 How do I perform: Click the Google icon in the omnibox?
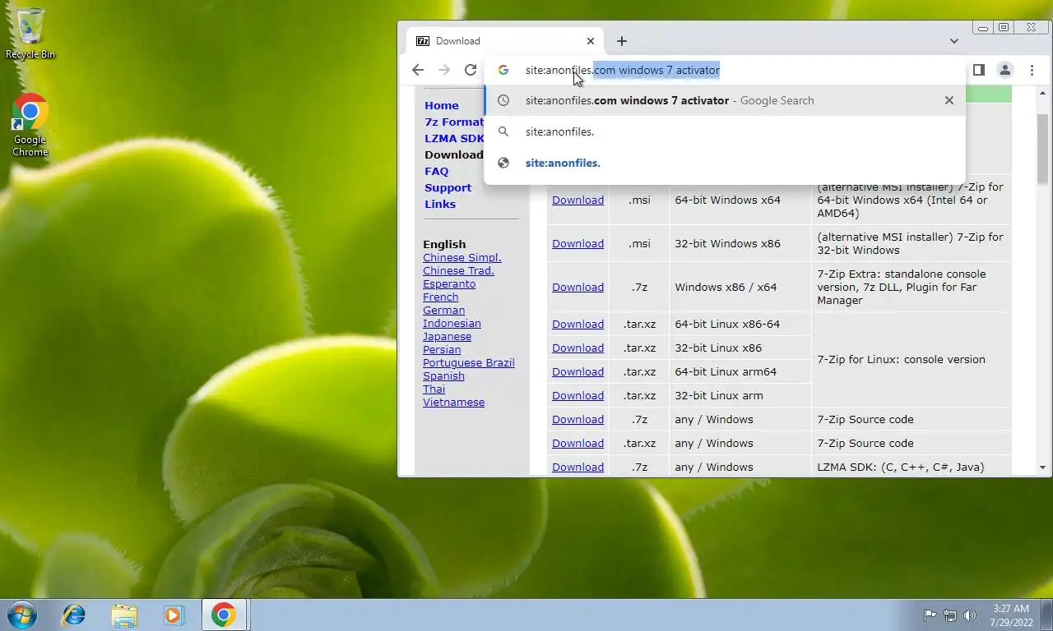pos(503,70)
